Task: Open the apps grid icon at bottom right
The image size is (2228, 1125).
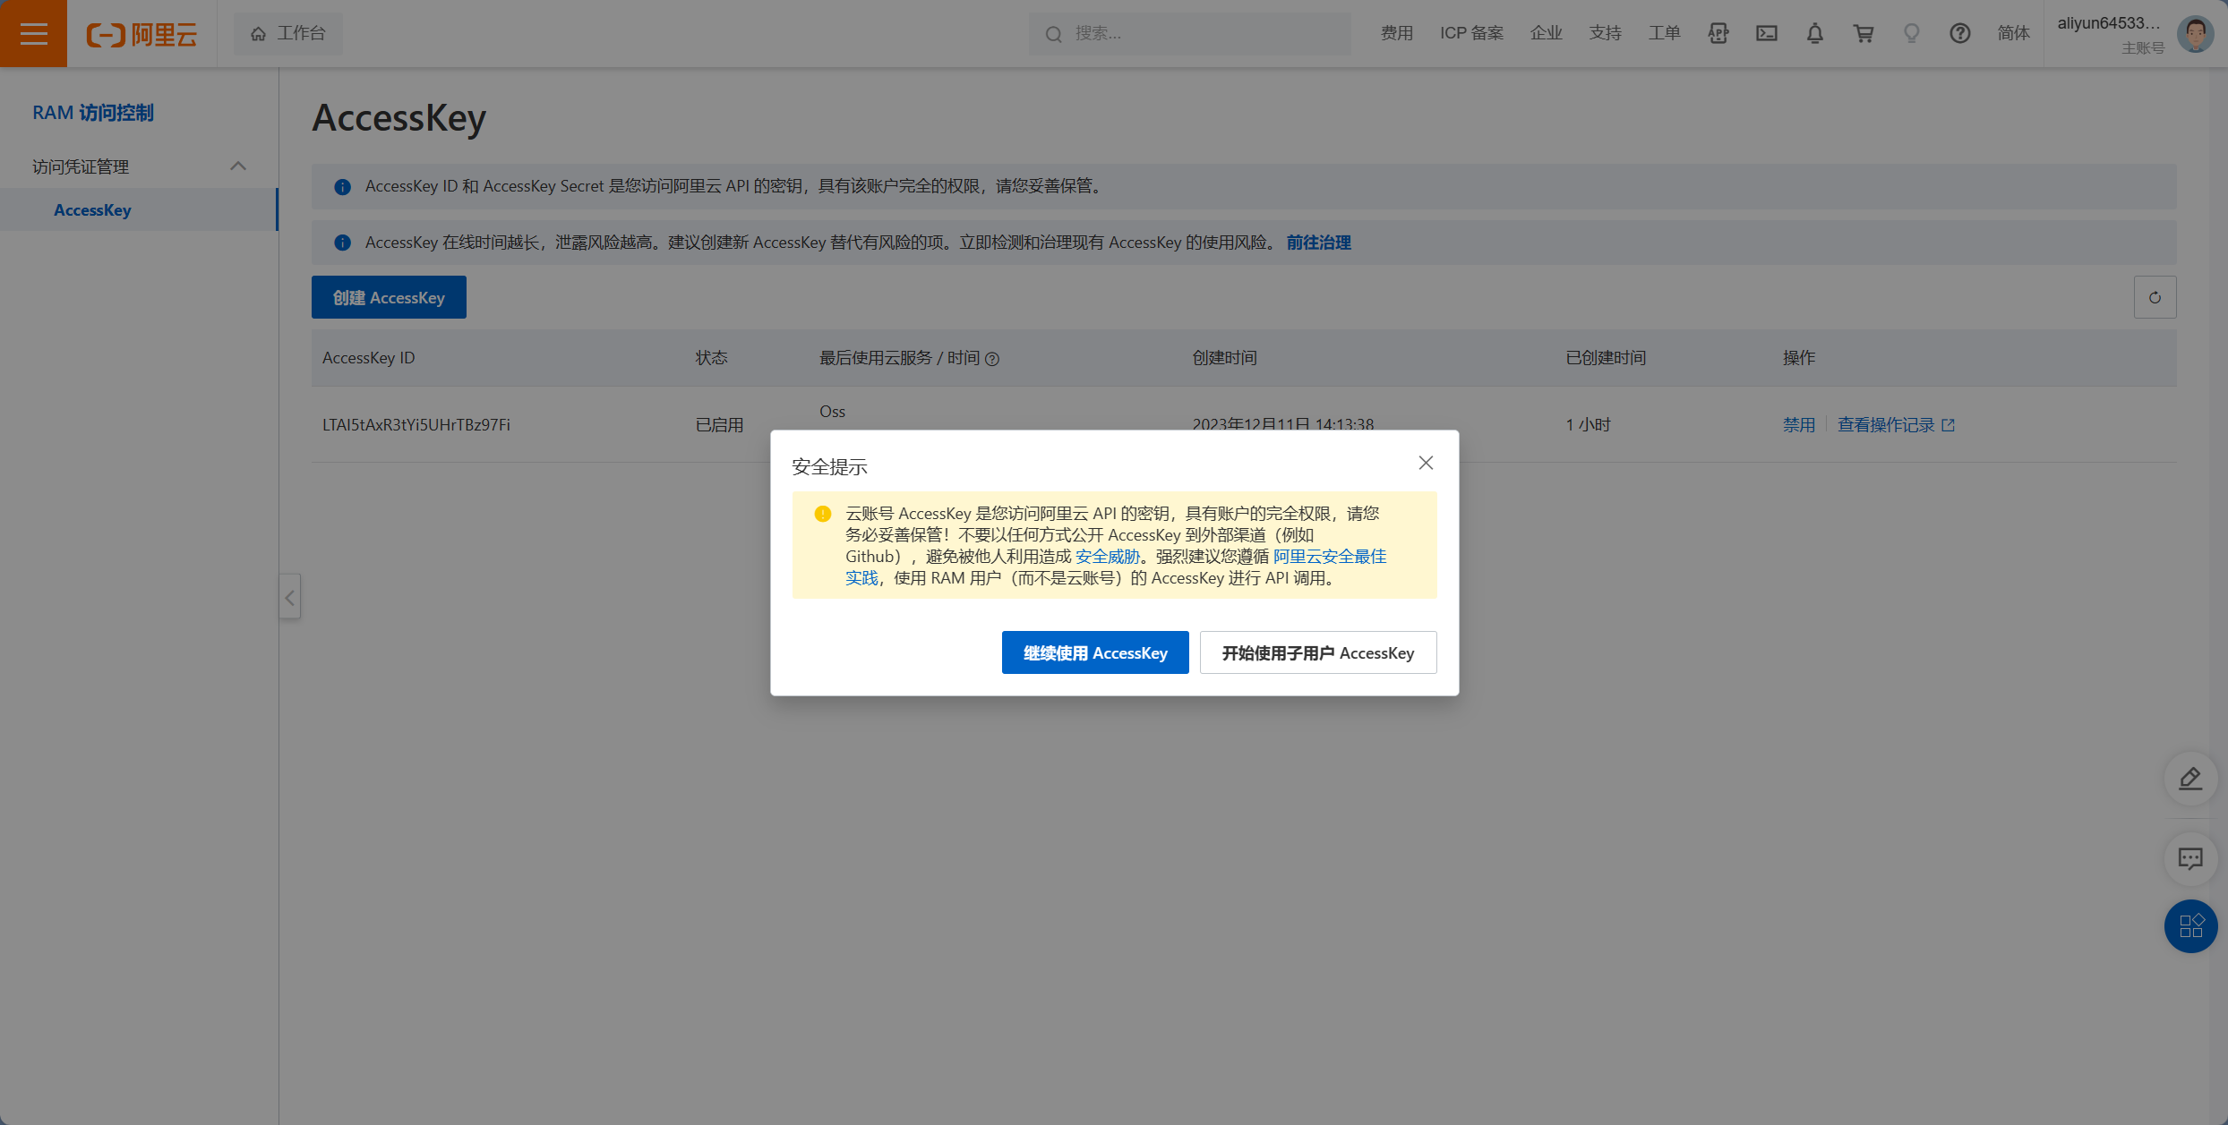Action: [2190, 926]
